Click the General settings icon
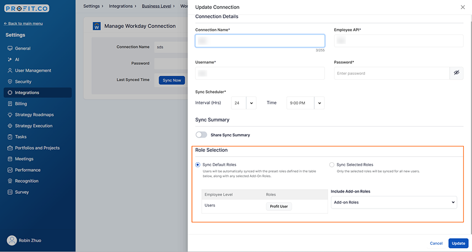This screenshot has width=472, height=252. click(x=10, y=48)
